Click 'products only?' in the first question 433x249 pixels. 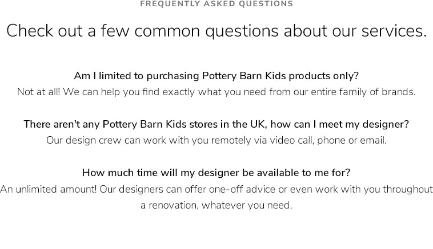point(324,76)
